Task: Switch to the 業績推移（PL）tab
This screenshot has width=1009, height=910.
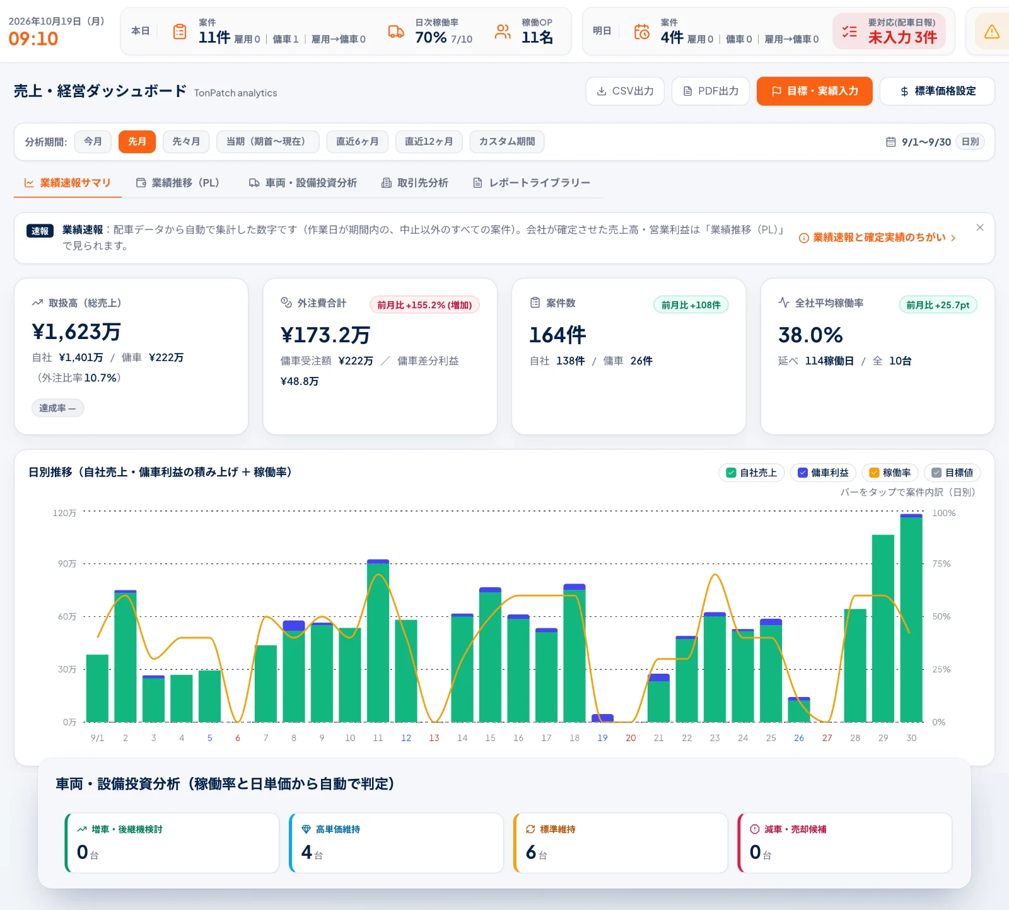Action: [x=178, y=183]
